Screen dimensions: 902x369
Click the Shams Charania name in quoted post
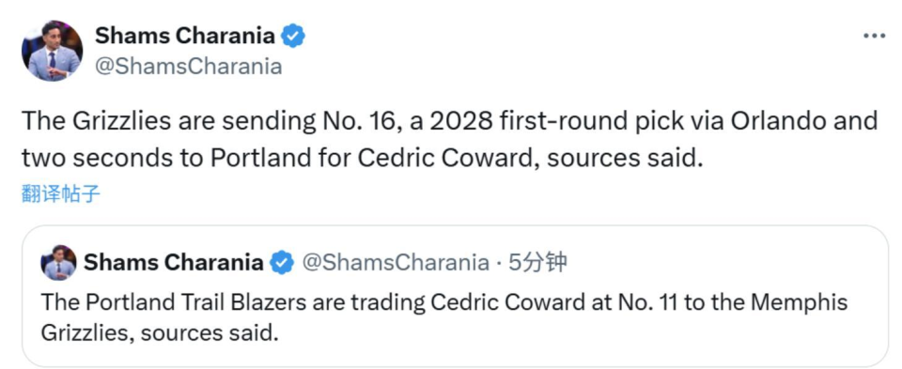coord(173,263)
